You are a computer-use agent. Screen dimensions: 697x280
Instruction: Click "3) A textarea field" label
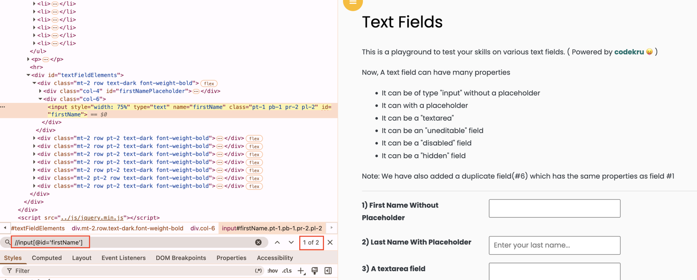click(x=393, y=269)
